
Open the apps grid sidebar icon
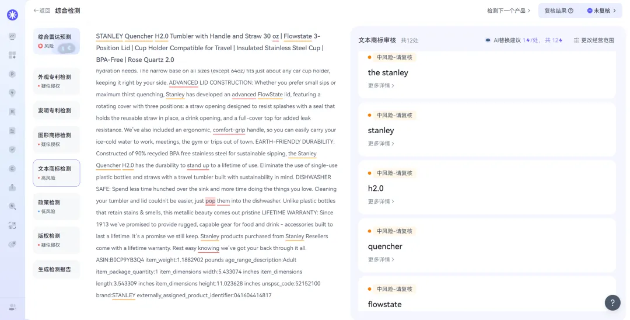point(12,55)
